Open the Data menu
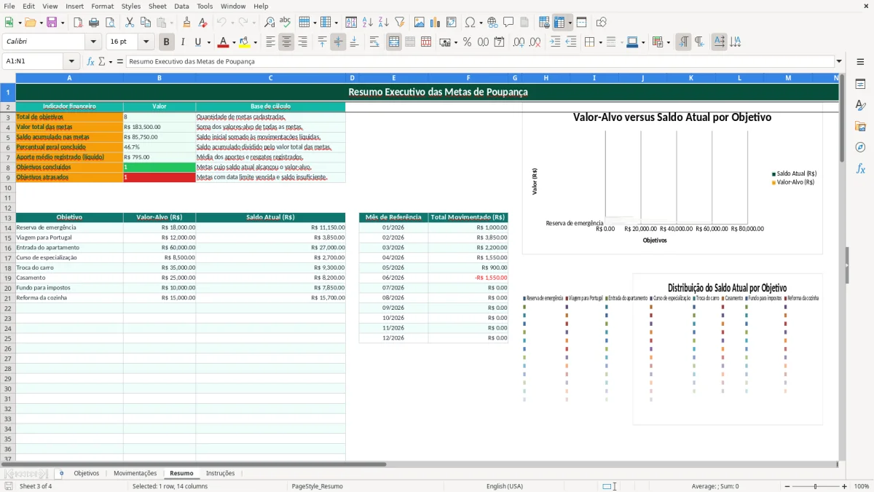The width and height of the screenshot is (874, 492). click(181, 6)
